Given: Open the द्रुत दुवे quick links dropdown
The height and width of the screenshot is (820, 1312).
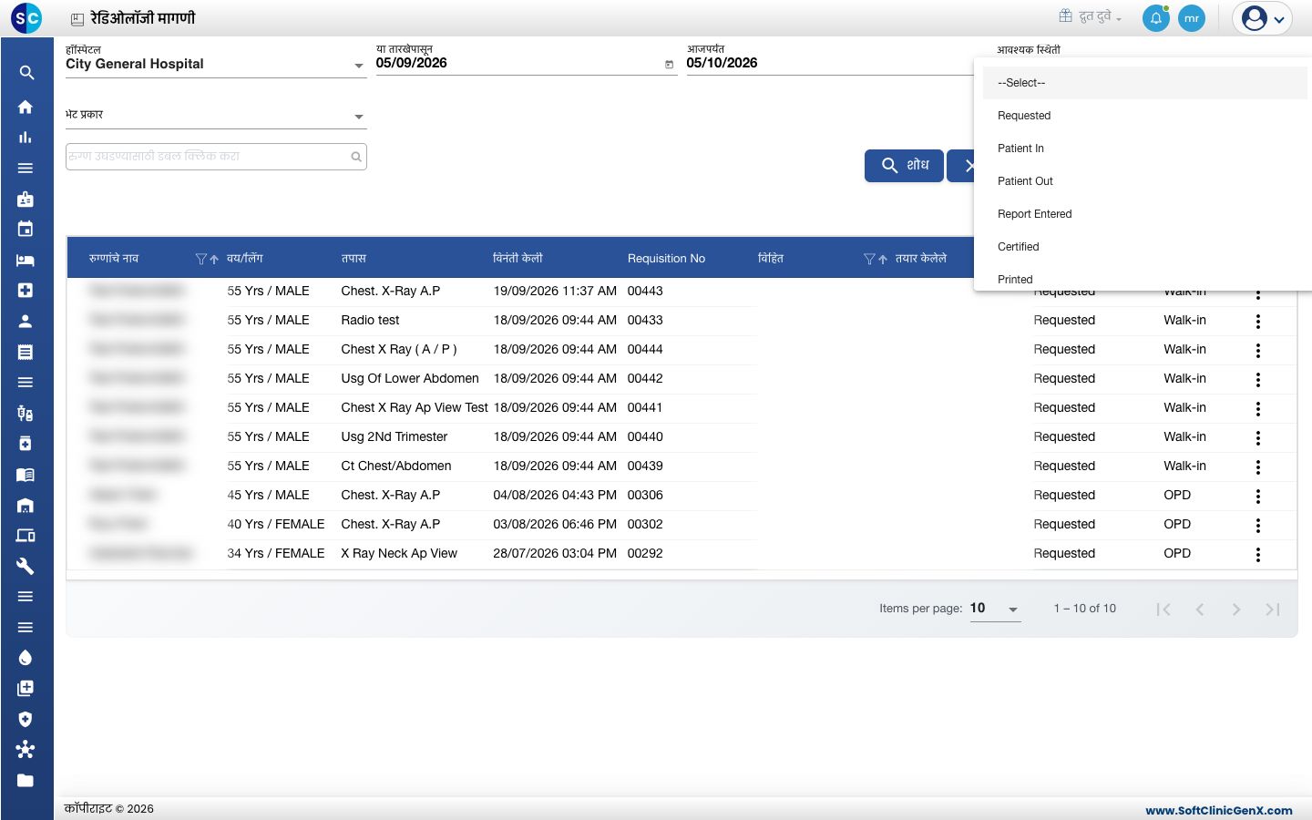Looking at the screenshot, I should (x=1090, y=16).
